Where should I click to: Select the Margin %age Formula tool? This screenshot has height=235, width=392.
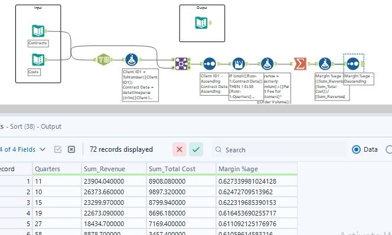pos(325,64)
